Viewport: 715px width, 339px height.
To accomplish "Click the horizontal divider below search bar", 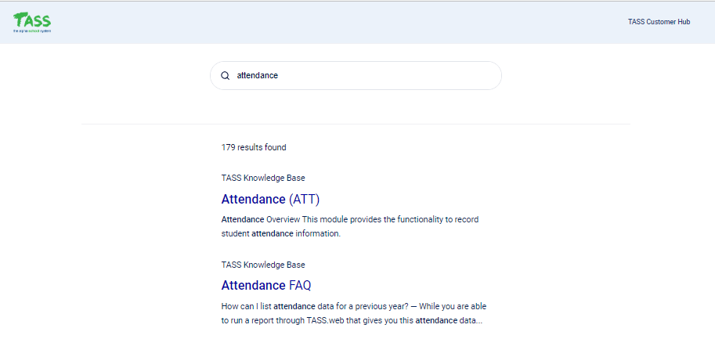I will point(356,124).
